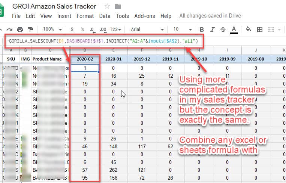286x183 pixels.
Task: Select cell with value 262
Action: [x=113, y=170]
